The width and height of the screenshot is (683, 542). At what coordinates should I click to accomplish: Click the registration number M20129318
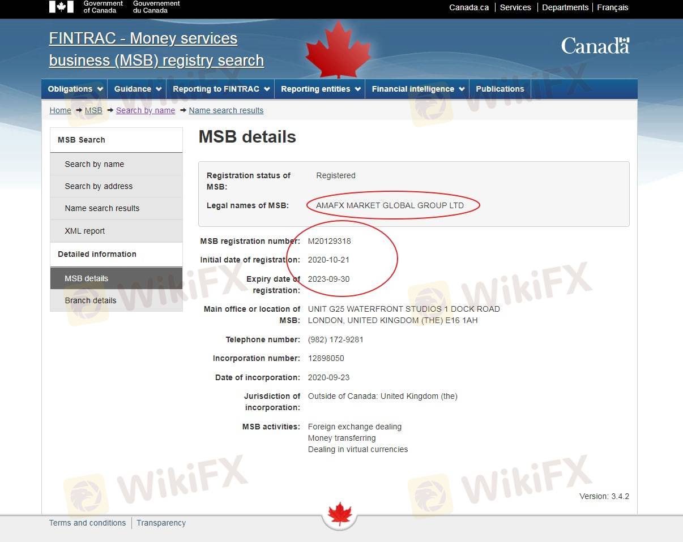pos(329,241)
